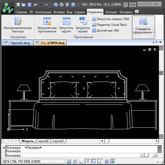Click the nanoCAD application logo button
Screen dimensions: 165x165
pyautogui.click(x=7, y=7)
